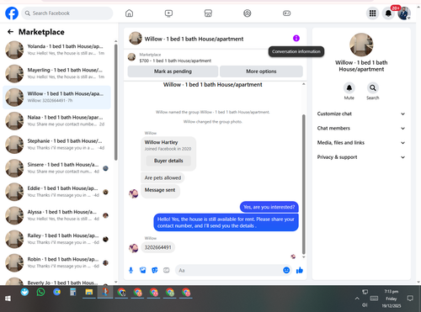
Task: Click the conversation list scrollbar
Action: [x=116, y=103]
